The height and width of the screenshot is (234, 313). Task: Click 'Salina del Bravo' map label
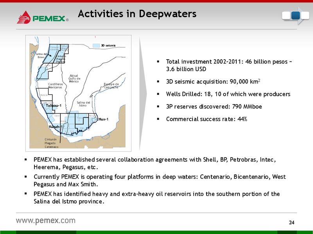point(41,55)
